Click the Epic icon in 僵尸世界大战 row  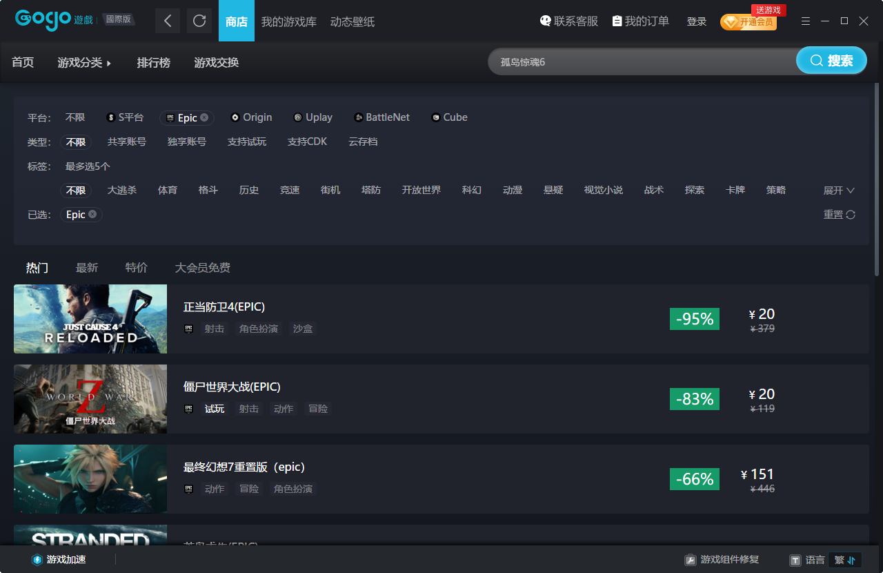[189, 409]
